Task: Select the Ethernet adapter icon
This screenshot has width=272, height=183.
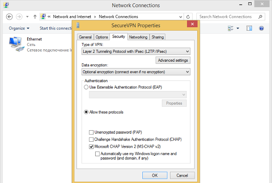Action: pyautogui.click(x=16, y=44)
